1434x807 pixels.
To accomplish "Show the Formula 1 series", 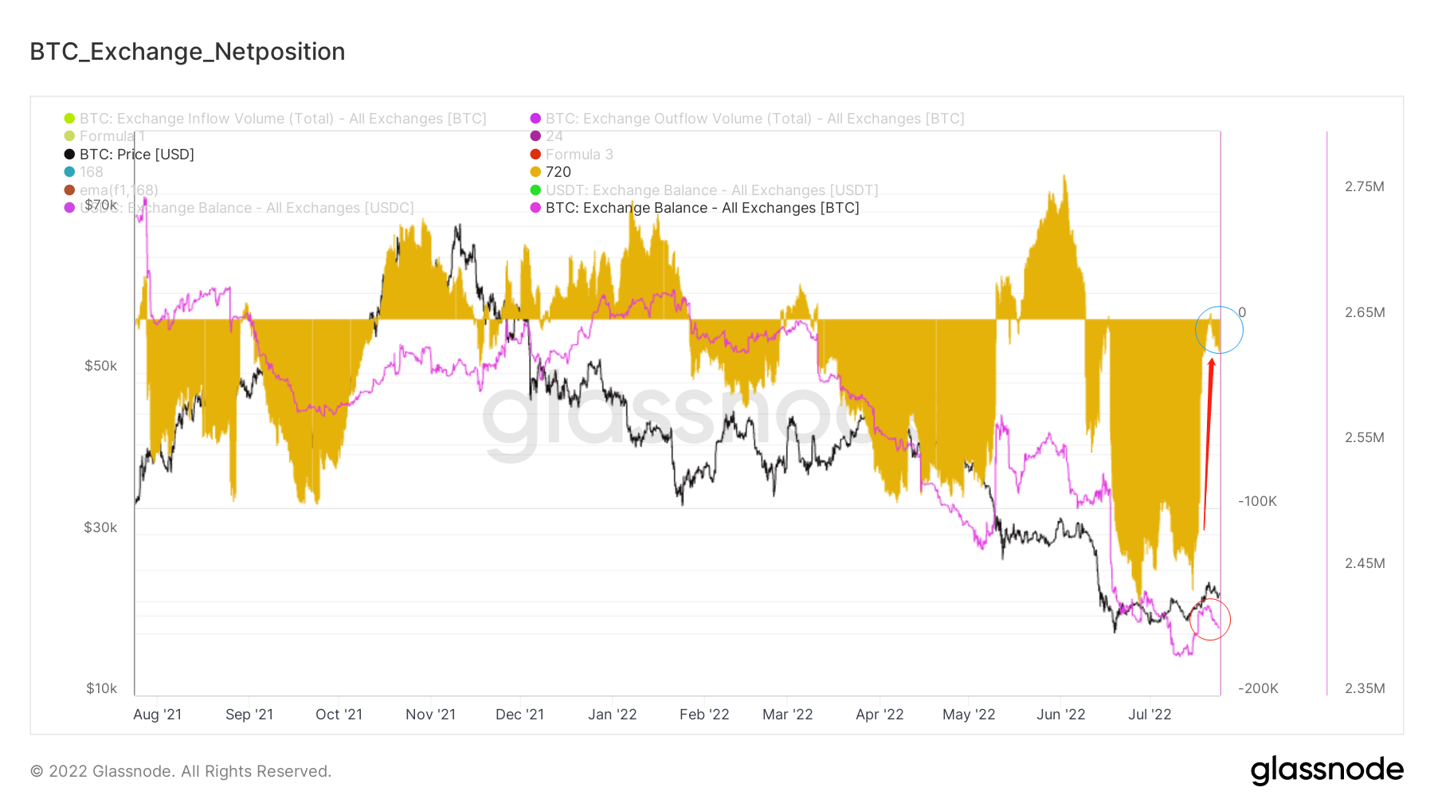I will [x=112, y=136].
